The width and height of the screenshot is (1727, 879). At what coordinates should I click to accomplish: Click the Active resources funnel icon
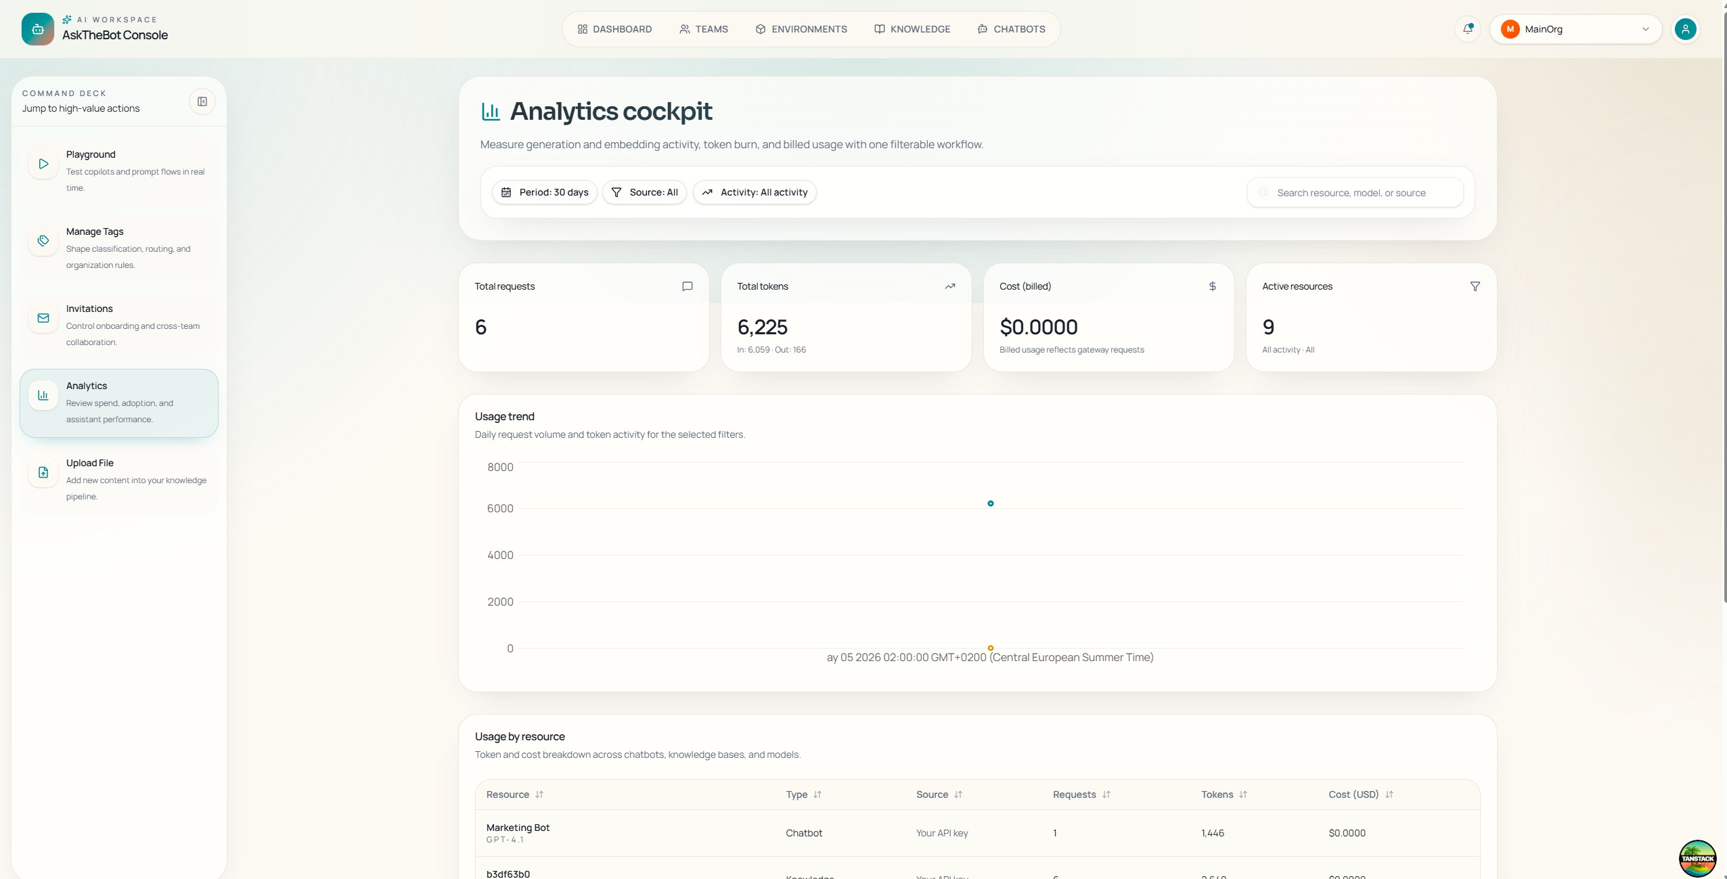(x=1475, y=286)
